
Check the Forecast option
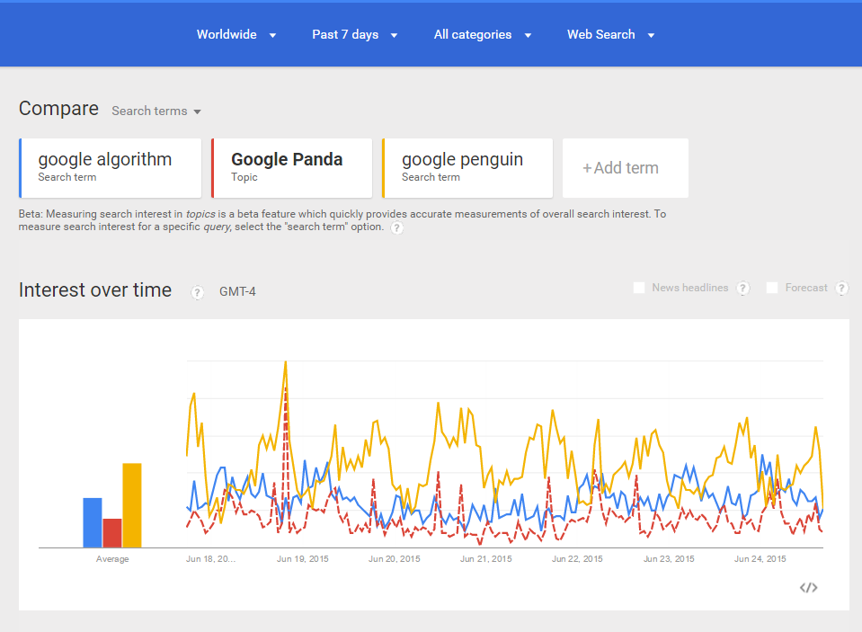pos(771,288)
